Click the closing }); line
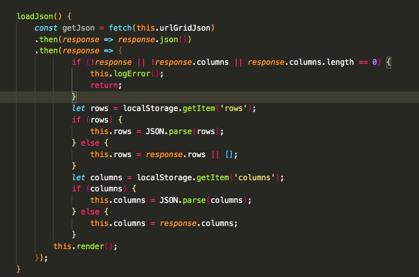Image resolution: width=419 pixels, height=277 pixels. (x=41, y=258)
